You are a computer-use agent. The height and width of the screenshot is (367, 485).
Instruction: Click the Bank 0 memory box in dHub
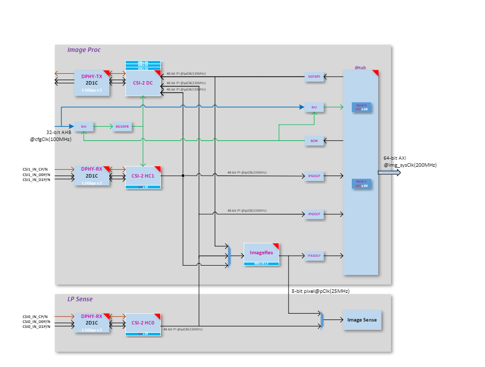click(x=361, y=107)
